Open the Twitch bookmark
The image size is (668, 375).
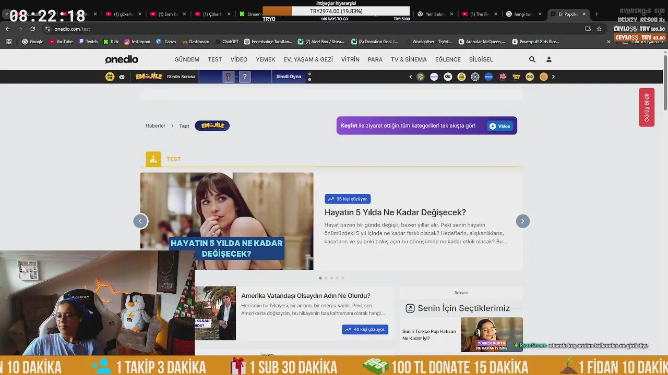(x=88, y=42)
